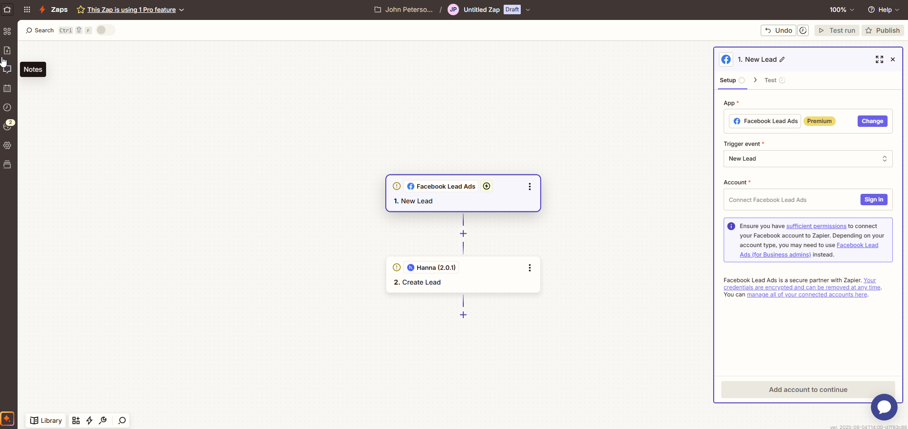Click the Untitled Zap title text
This screenshot has width=908, height=429.
pyautogui.click(x=481, y=10)
